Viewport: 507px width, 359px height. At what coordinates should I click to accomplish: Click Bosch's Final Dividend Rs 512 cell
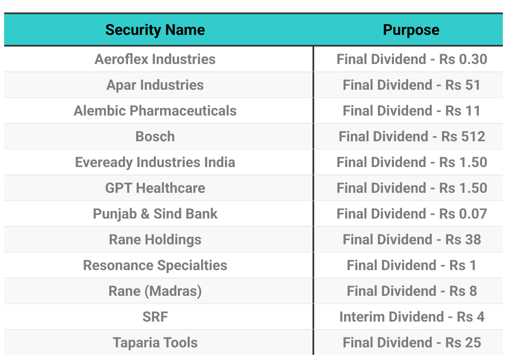(412, 136)
